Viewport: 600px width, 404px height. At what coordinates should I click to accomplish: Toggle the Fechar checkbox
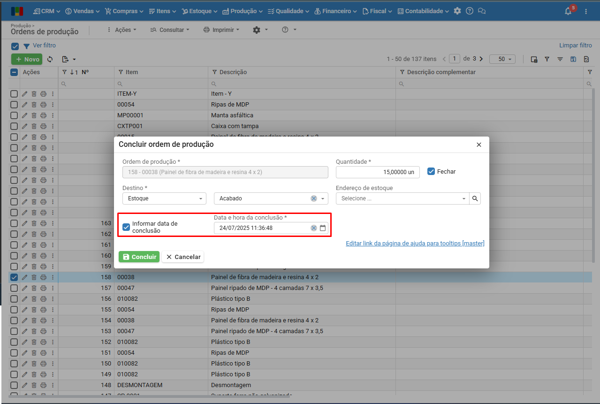point(431,171)
